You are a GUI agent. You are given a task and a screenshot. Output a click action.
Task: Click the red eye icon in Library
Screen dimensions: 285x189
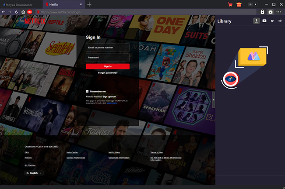(x=231, y=79)
